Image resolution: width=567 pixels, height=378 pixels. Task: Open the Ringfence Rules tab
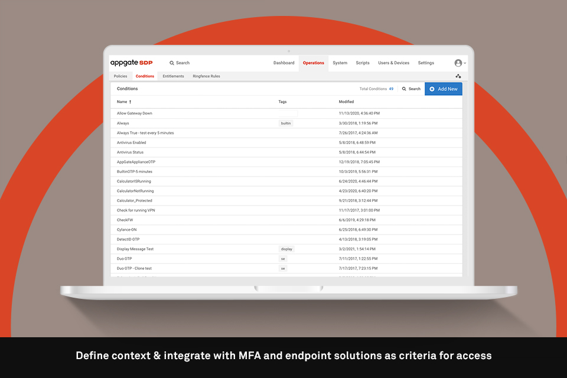click(206, 76)
